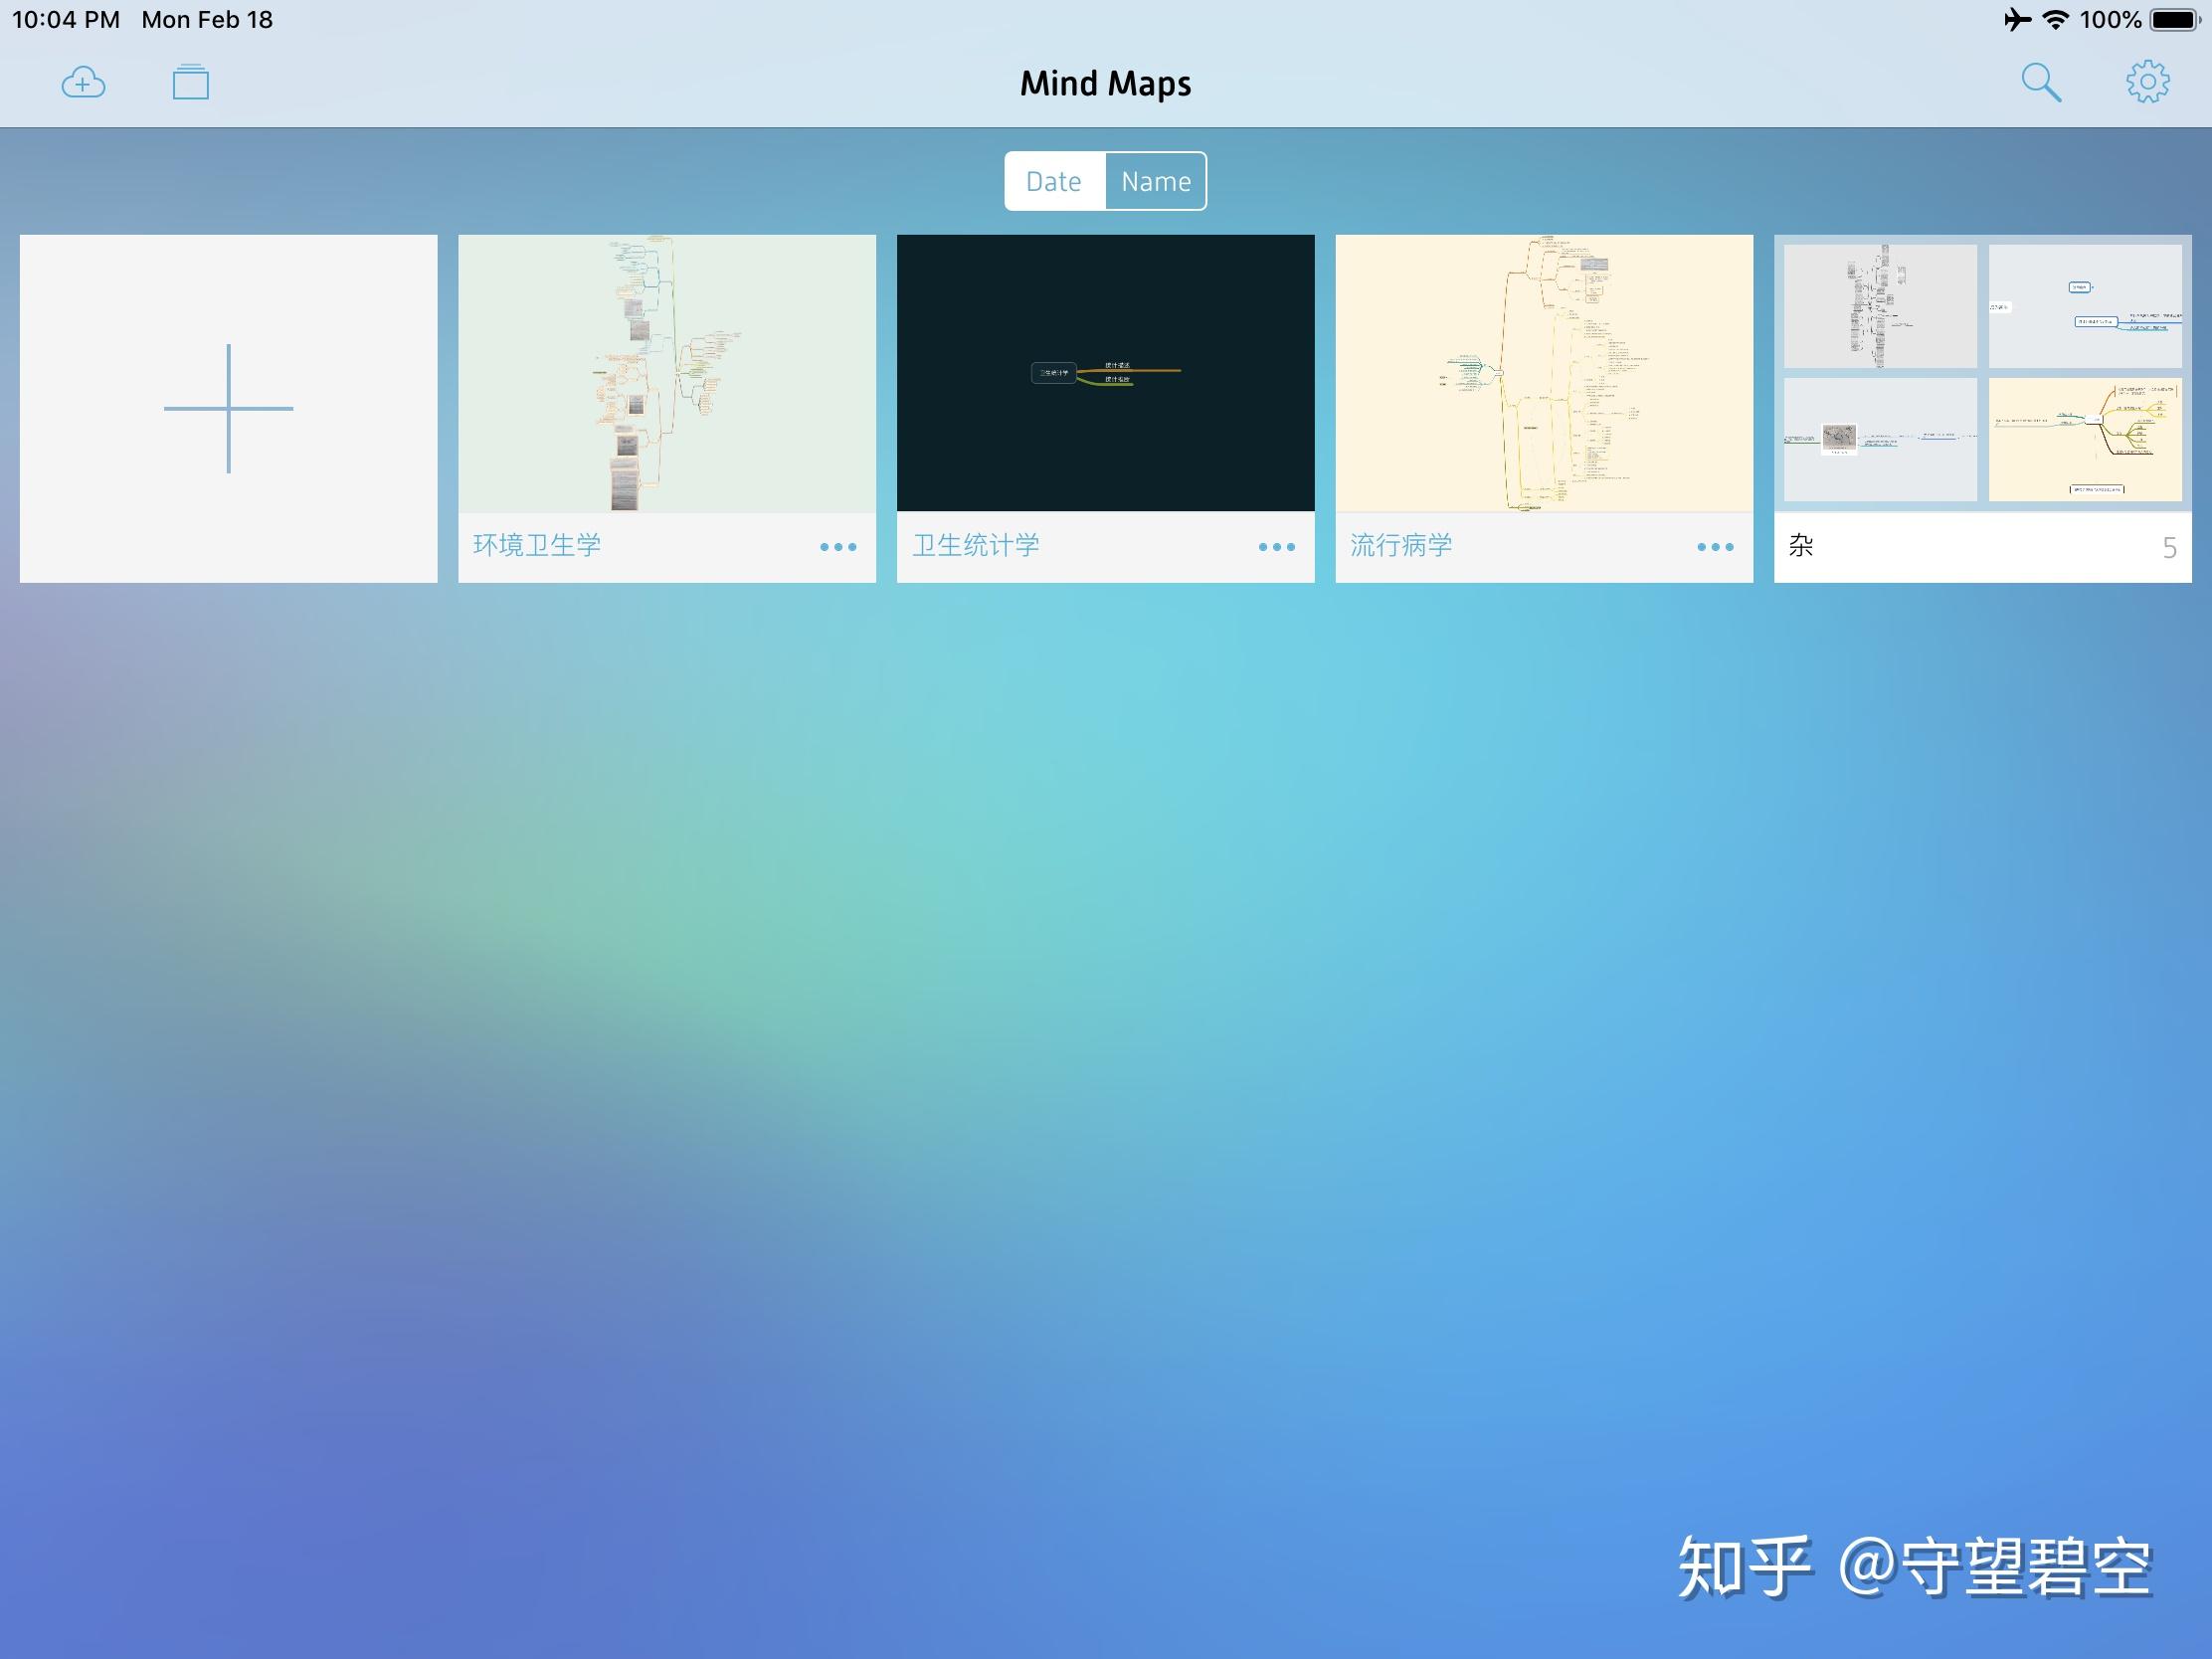Click the 环境卫生学 title label
2212x1659 pixels.
coord(537,545)
